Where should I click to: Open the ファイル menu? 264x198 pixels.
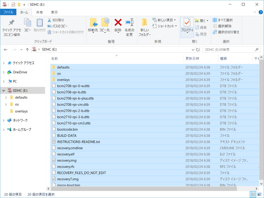click(x=8, y=12)
